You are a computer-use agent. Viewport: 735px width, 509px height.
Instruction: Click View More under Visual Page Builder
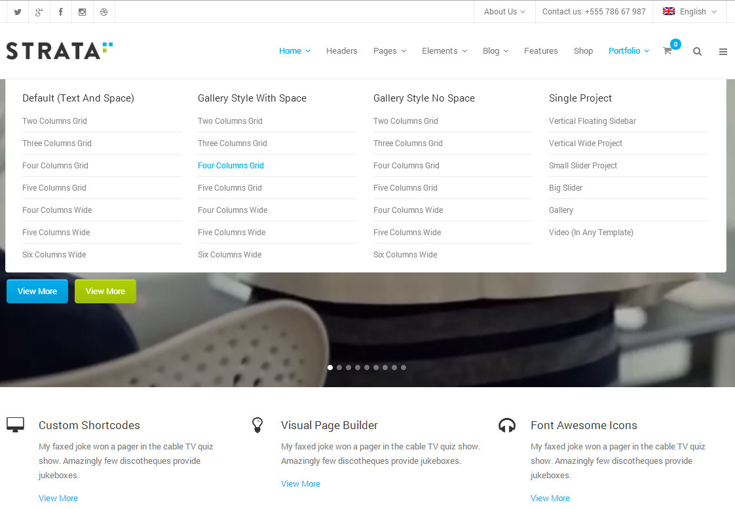pos(301,484)
